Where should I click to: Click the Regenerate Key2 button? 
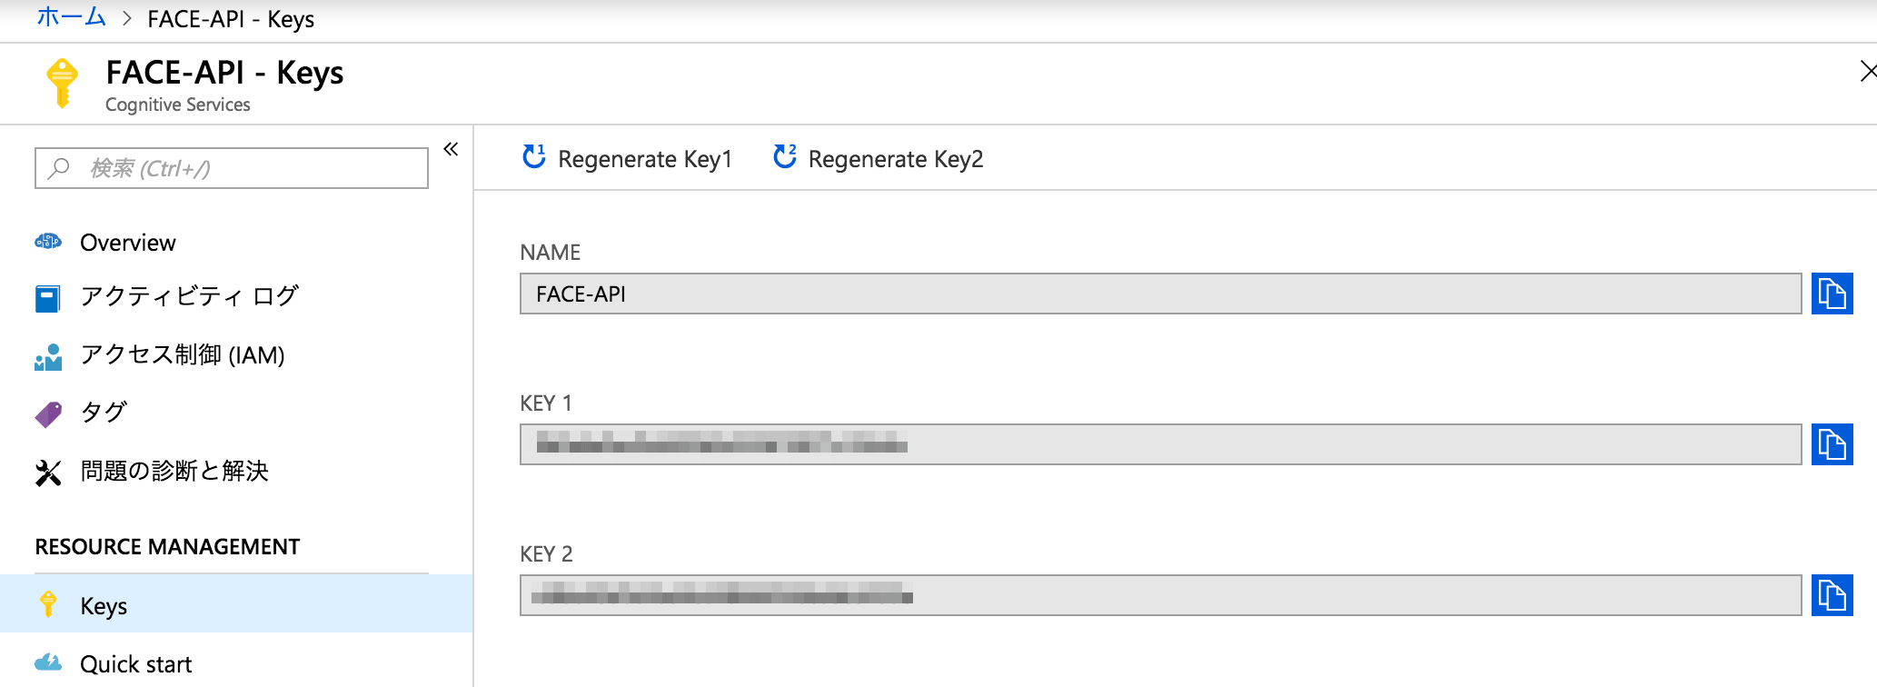pos(878,159)
